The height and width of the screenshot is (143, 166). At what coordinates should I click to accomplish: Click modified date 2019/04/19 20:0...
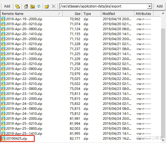click(x=117, y=19)
